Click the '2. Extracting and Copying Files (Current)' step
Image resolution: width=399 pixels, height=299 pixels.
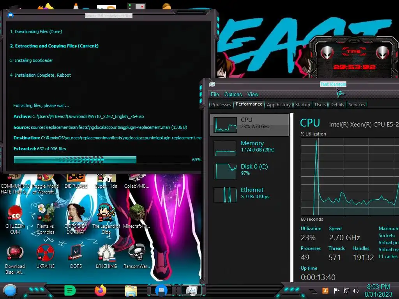[54, 46]
